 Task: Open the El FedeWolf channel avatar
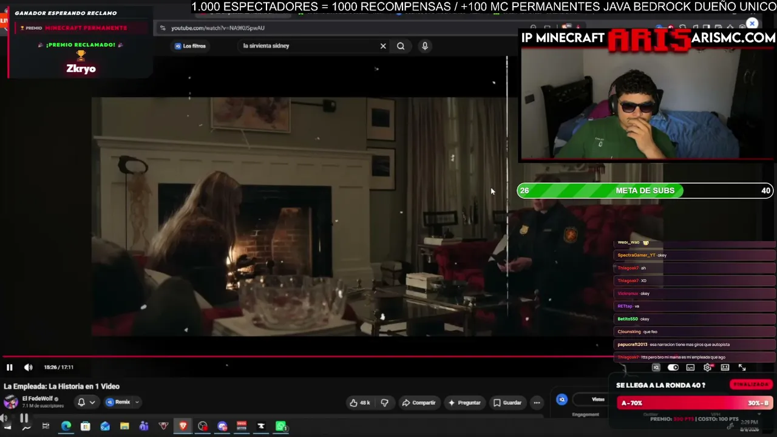tap(11, 402)
